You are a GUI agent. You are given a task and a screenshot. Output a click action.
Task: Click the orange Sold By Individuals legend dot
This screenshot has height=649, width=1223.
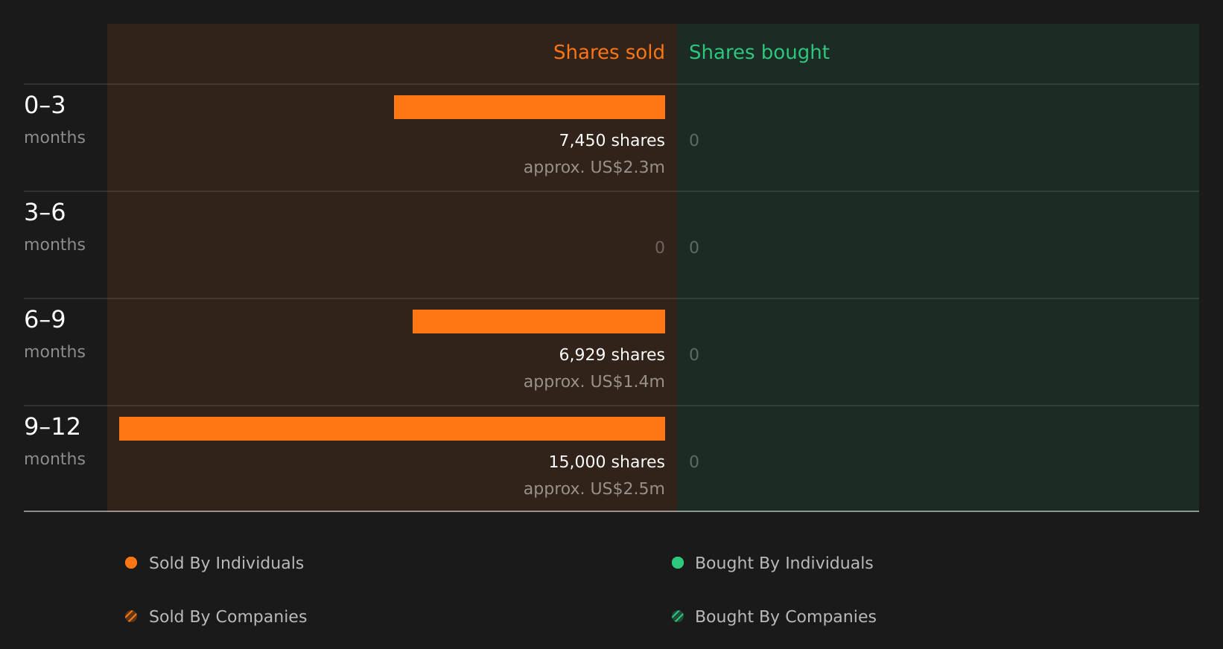131,563
